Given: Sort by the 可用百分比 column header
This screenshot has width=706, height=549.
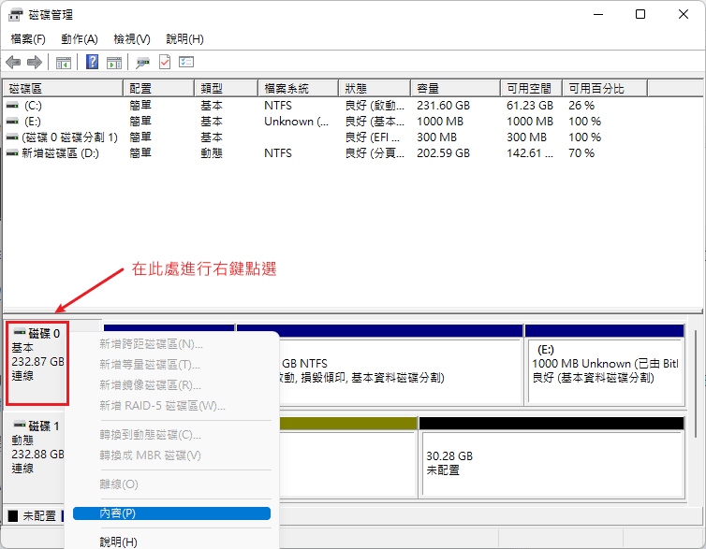Looking at the screenshot, I should [605, 89].
